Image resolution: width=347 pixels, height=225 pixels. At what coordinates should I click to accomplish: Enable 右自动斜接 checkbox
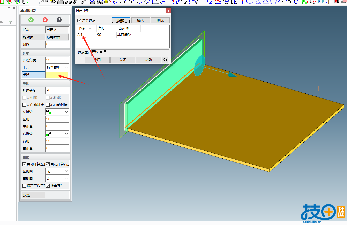click(48, 105)
